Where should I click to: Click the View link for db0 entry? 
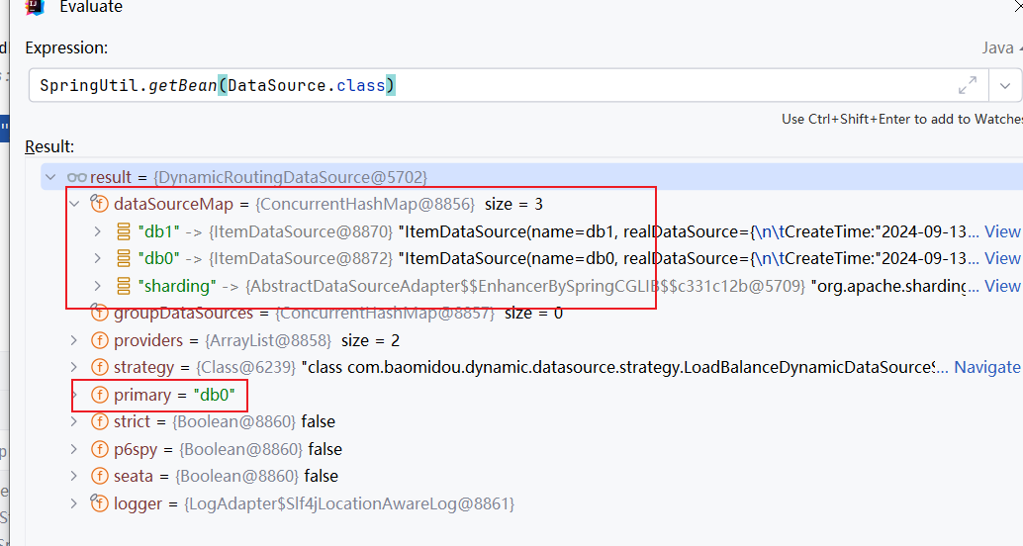(x=1001, y=258)
